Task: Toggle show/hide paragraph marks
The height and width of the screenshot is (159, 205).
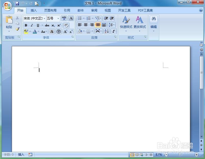Action: [113, 31]
